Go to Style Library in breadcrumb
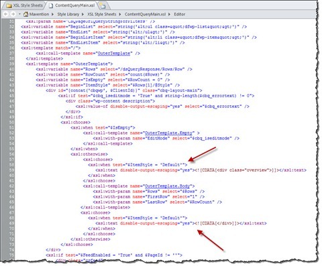 [68, 14]
